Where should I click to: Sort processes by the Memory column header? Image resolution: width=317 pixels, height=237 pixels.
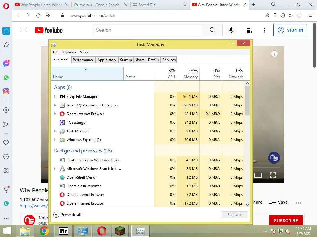pos(189,73)
